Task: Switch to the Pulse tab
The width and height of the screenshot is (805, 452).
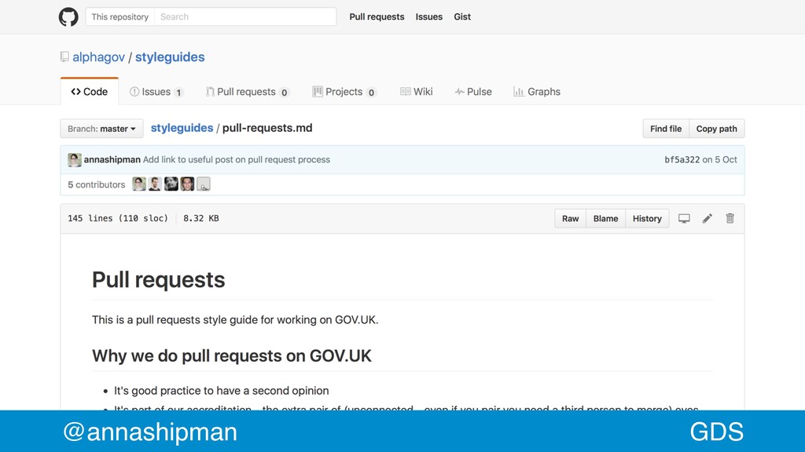Action: [x=472, y=92]
